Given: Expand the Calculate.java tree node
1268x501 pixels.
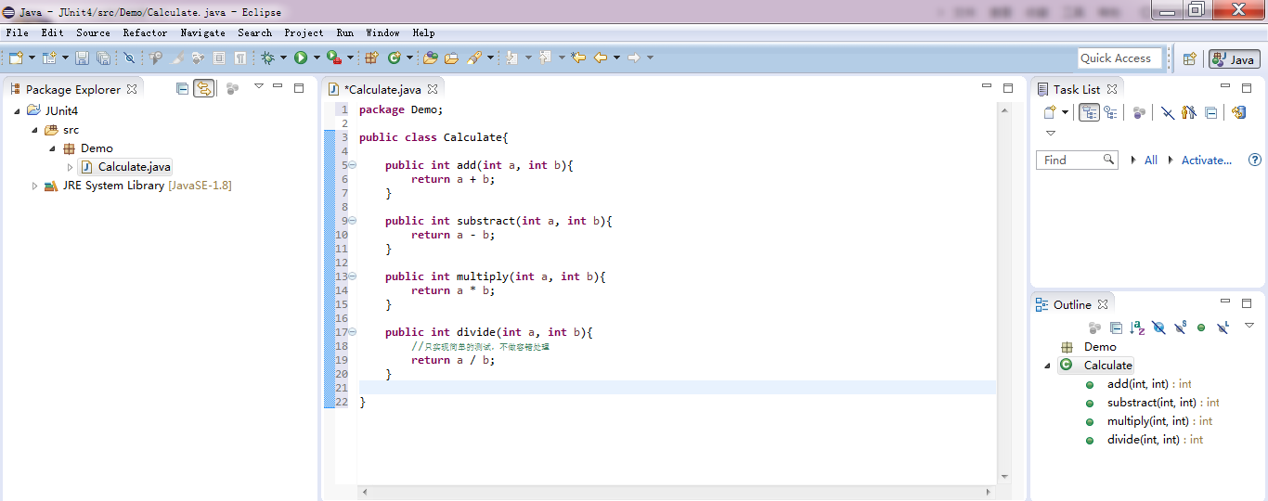Looking at the screenshot, I should pos(70,167).
